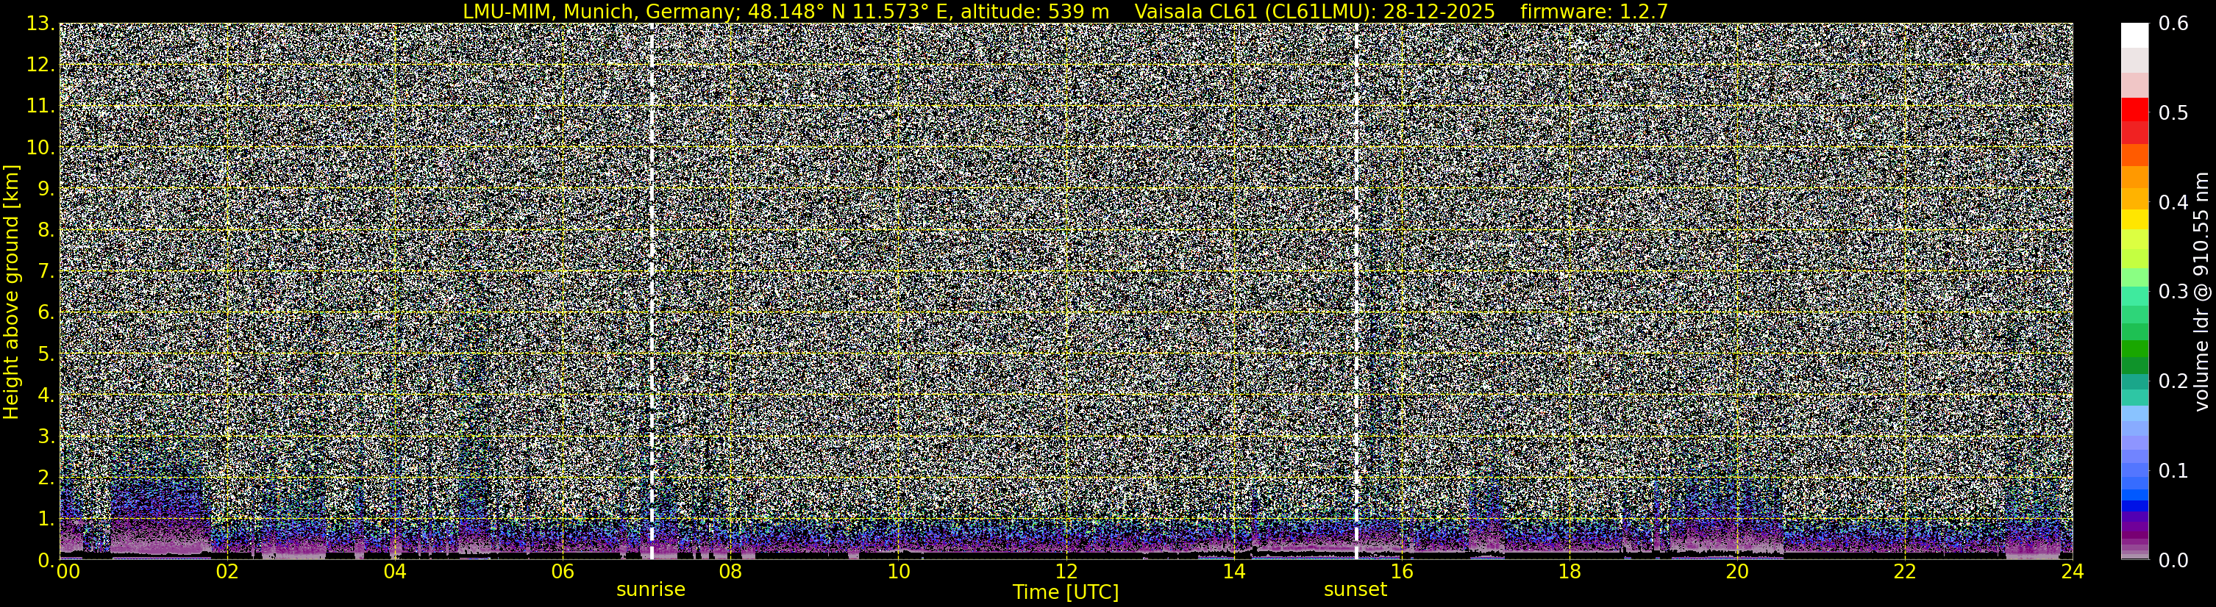Click the "04" tick on the time axis
Screen dimensions: 2216x607
pos(394,572)
